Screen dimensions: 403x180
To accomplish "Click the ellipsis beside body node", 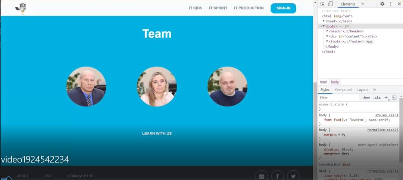I will tap(320, 26).
